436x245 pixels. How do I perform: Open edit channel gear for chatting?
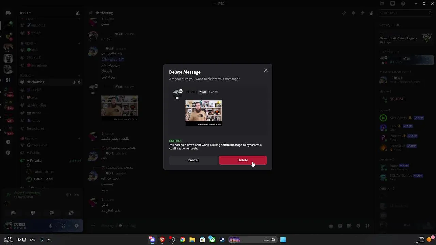(x=79, y=82)
